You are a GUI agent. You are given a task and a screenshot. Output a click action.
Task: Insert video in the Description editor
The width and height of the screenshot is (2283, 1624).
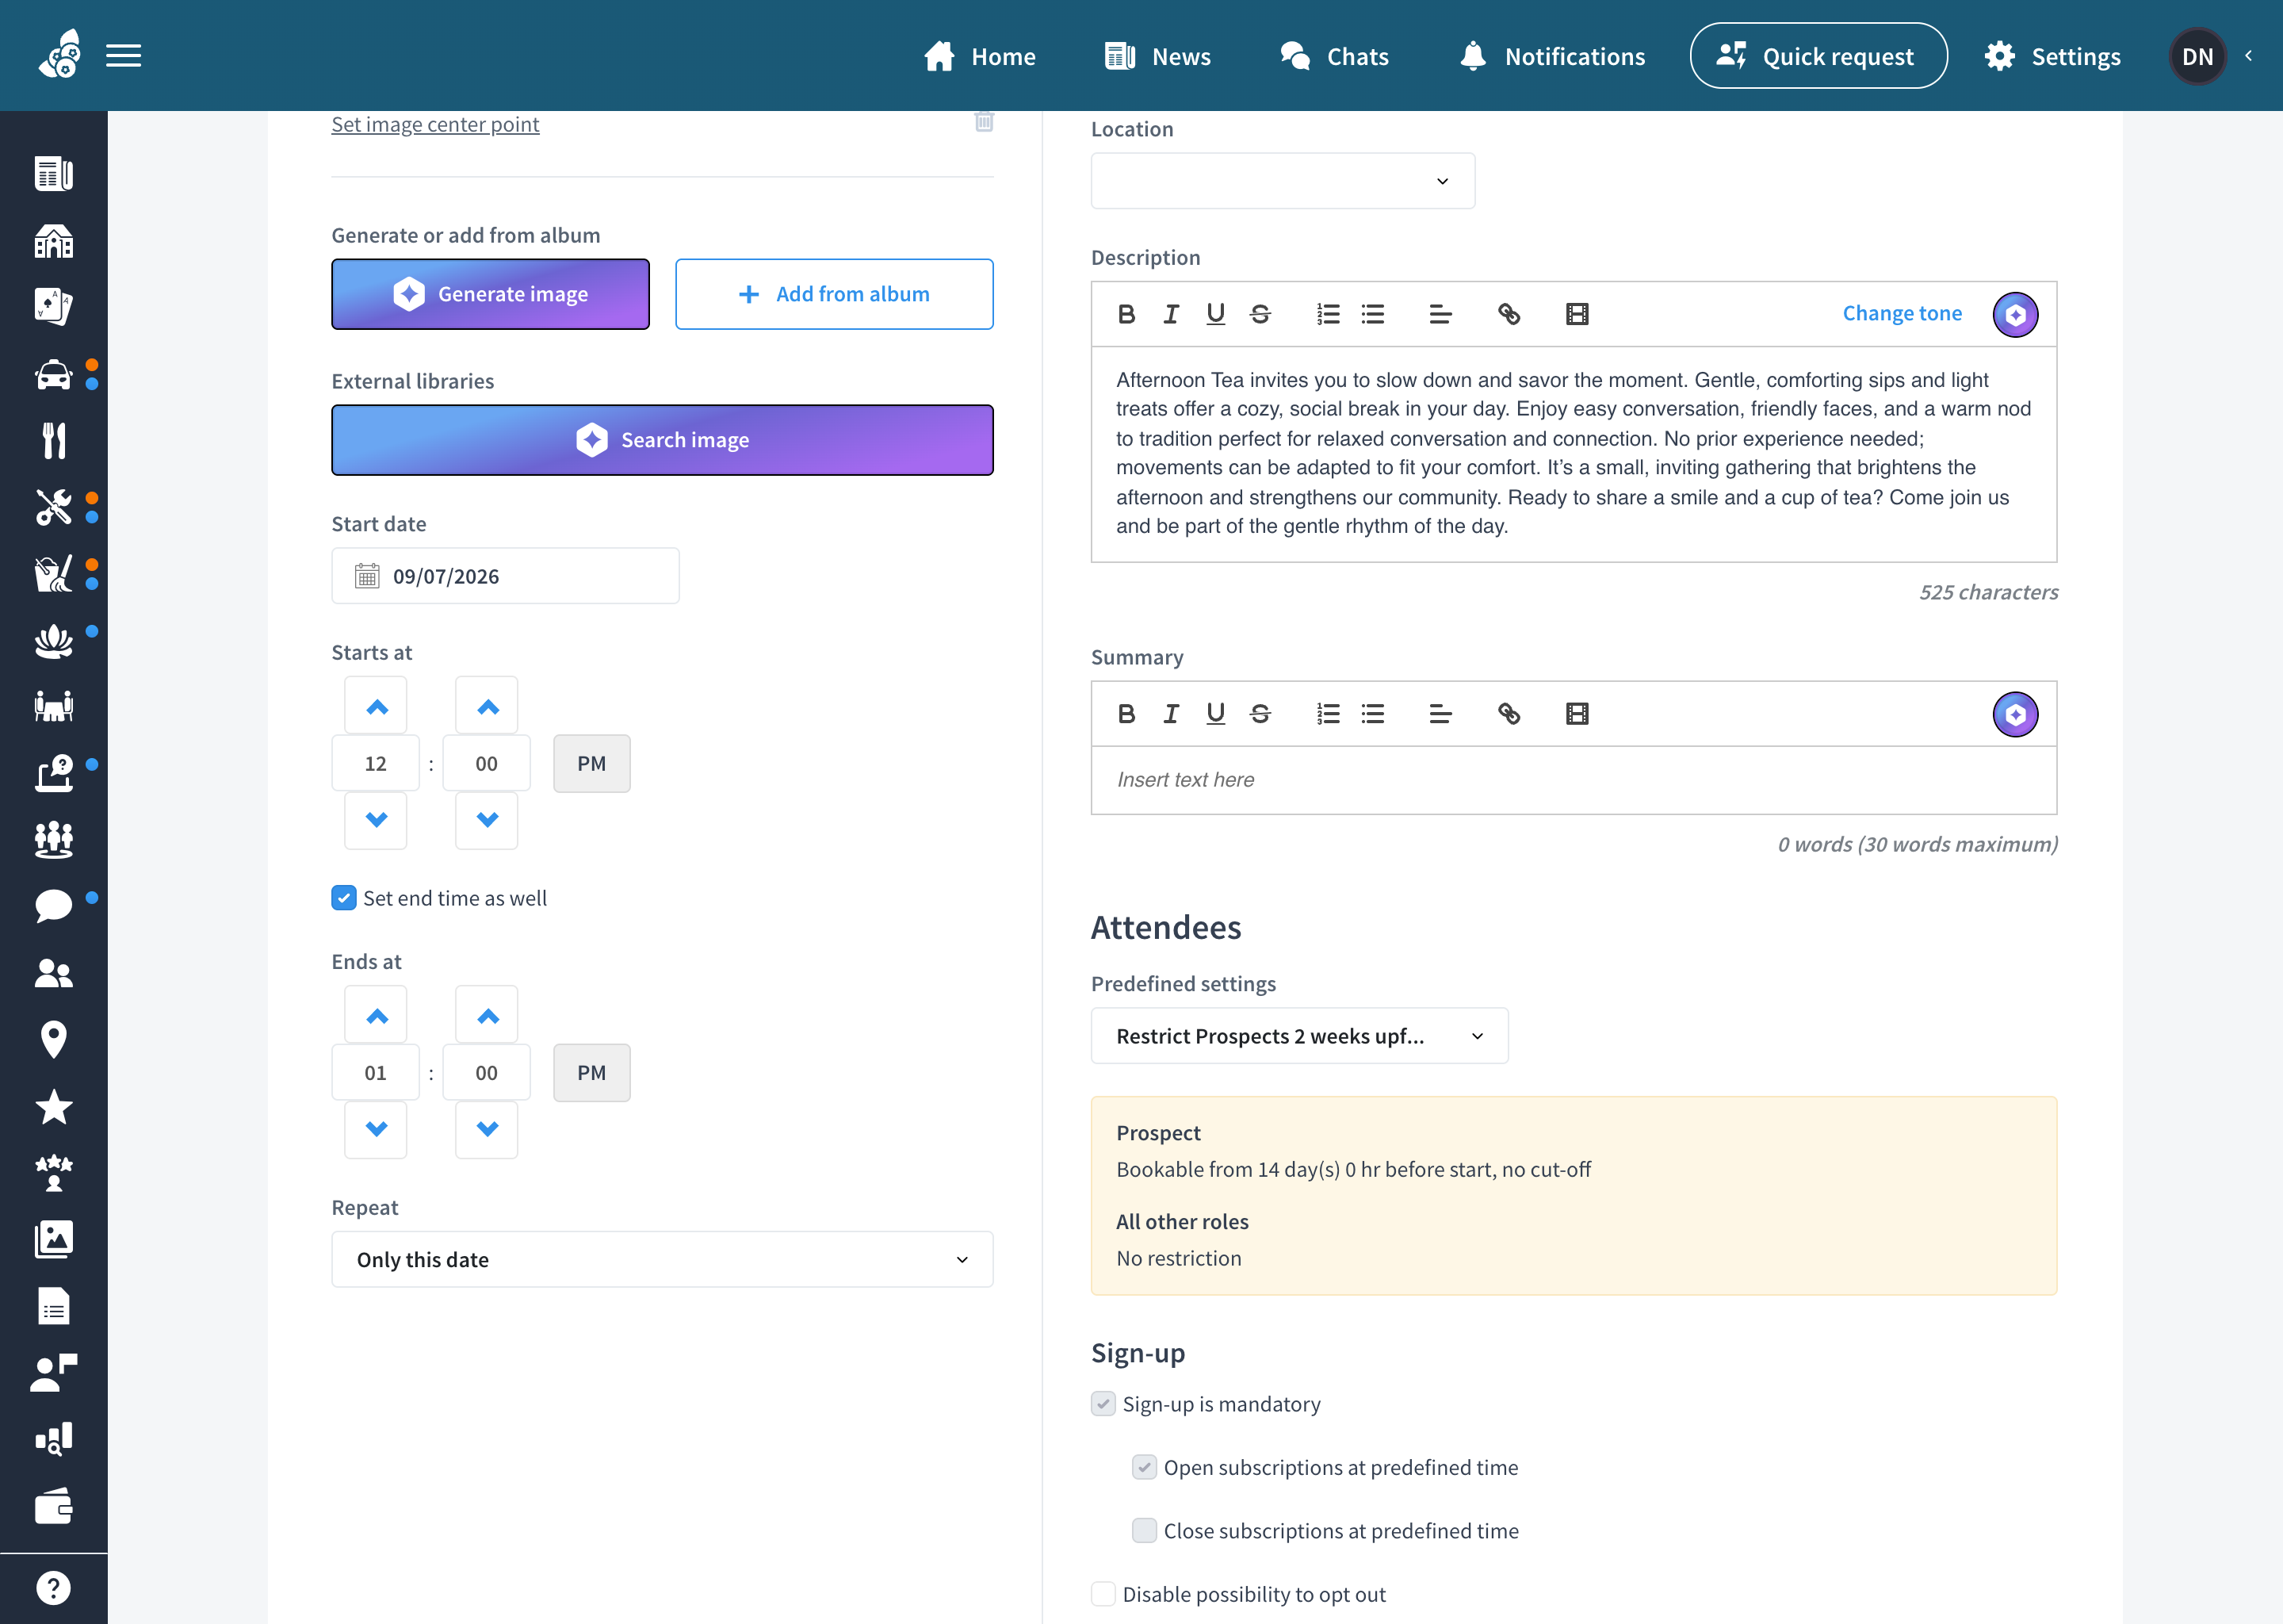1577,314
